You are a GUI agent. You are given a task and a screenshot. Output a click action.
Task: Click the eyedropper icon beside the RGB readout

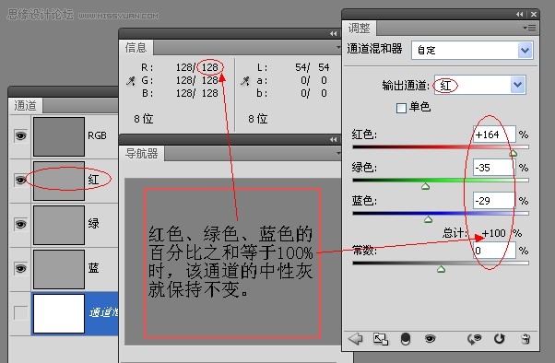coord(131,81)
